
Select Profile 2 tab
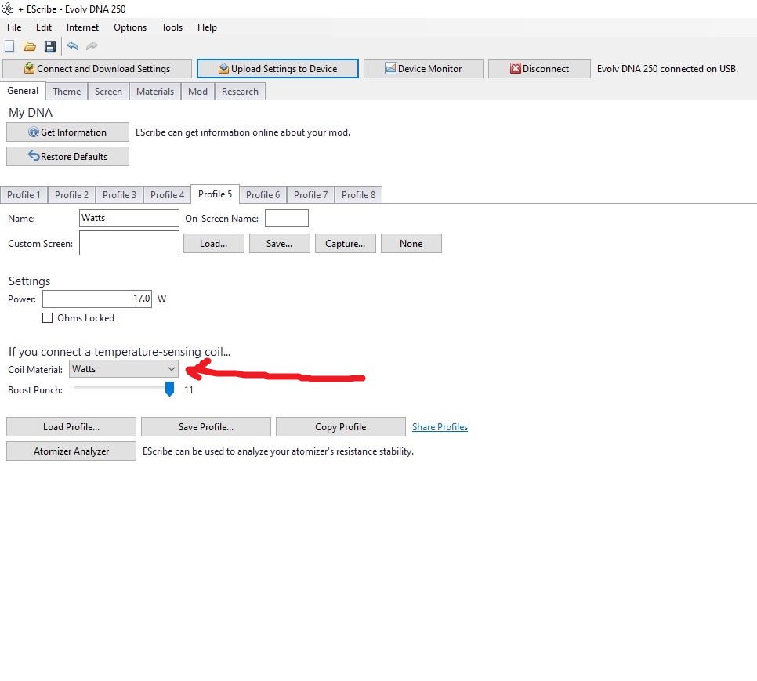coord(71,195)
